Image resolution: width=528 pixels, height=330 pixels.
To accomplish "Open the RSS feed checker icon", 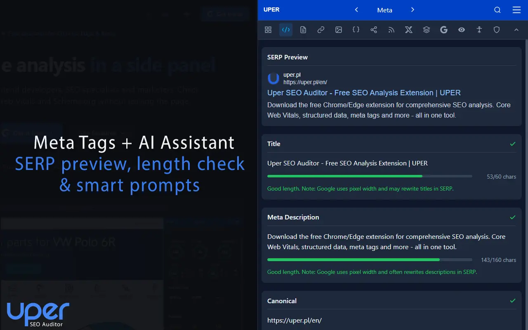I will tap(391, 30).
